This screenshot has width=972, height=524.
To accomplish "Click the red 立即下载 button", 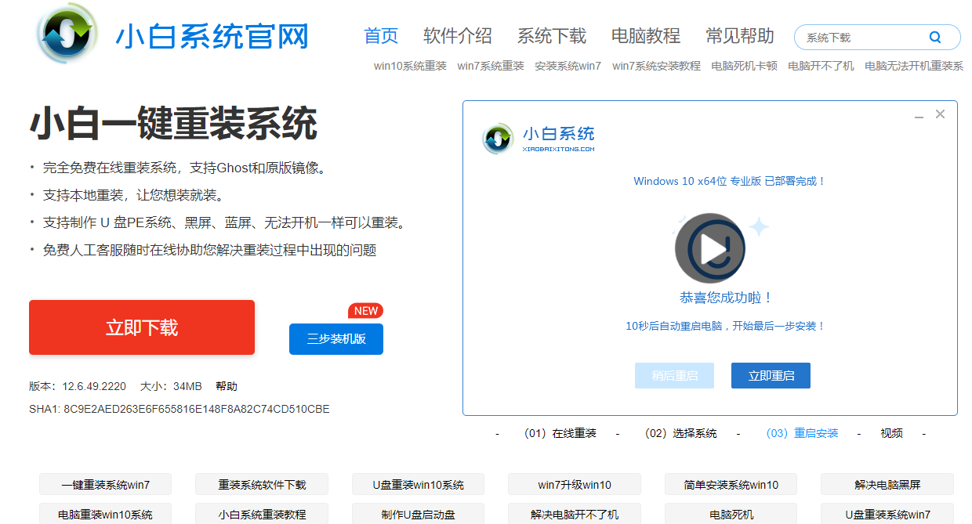I will [142, 327].
